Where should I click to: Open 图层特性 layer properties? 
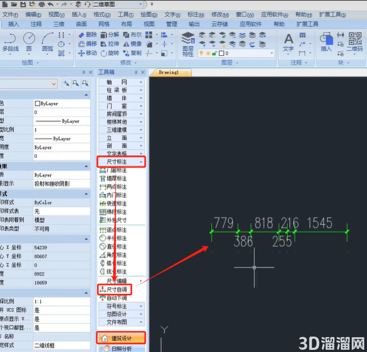click(x=188, y=45)
